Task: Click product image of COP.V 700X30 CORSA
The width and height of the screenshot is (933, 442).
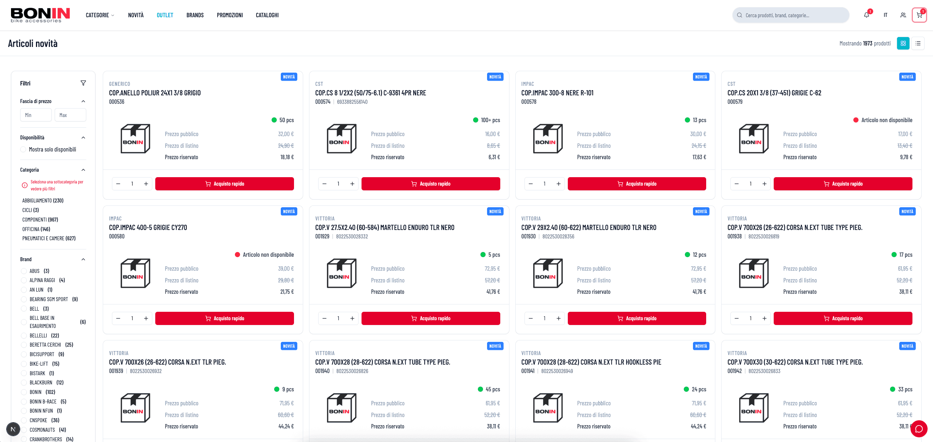Action: point(754,408)
